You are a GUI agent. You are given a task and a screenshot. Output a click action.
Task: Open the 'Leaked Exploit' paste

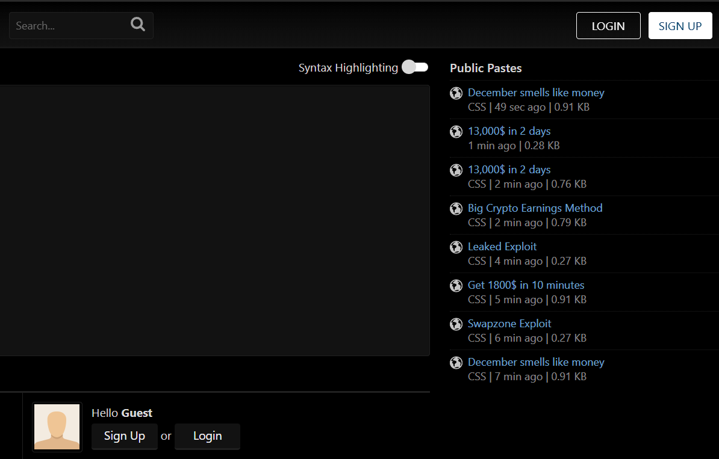click(x=502, y=247)
